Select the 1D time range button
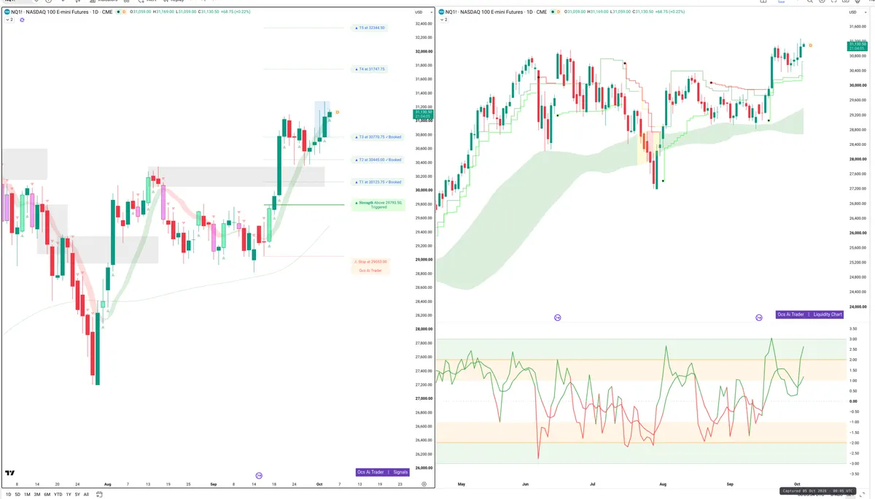The height and width of the screenshot is (499, 875). coord(8,494)
